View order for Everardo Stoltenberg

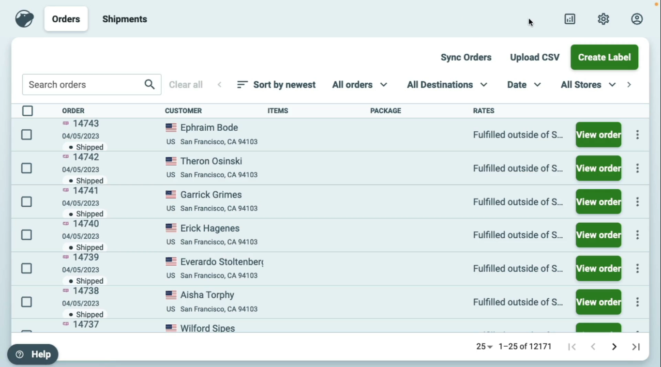(x=599, y=268)
